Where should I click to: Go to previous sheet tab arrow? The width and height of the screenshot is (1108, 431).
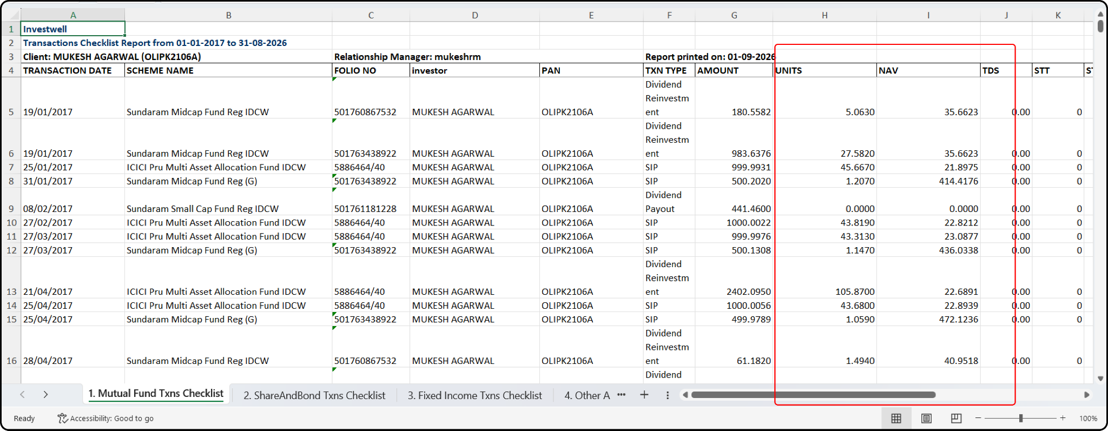coord(22,395)
